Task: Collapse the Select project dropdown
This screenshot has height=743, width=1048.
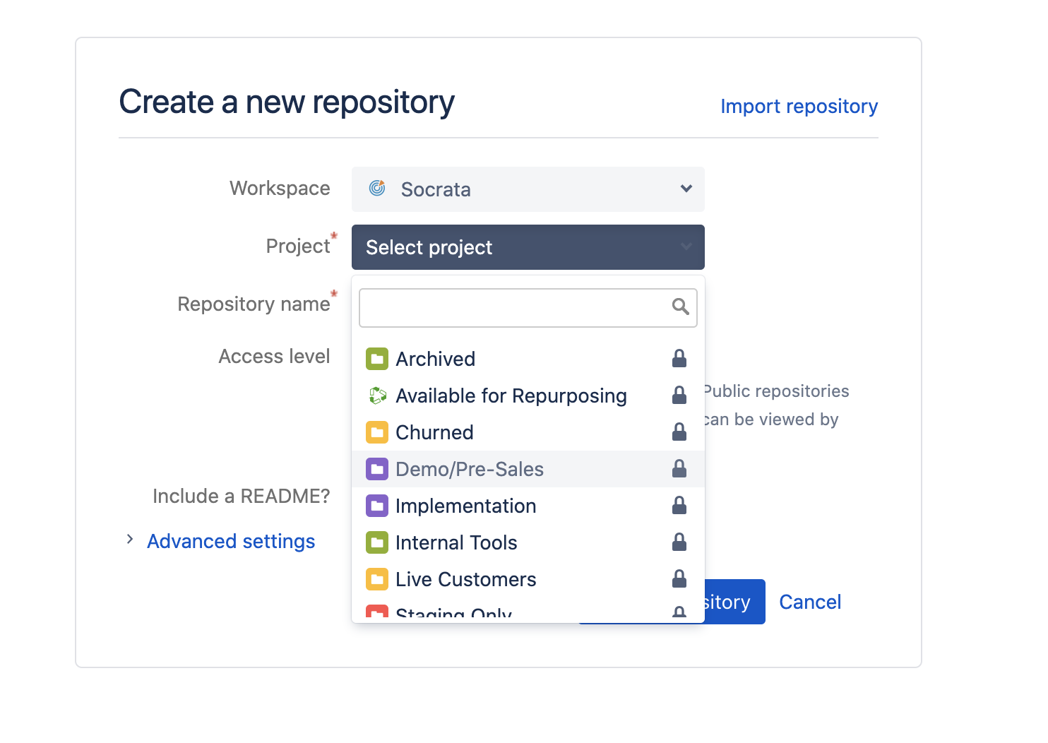Action: click(528, 247)
